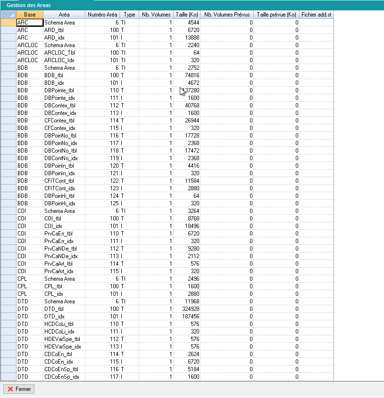
Task: Click the Nb. Volumes column header
Action: pyautogui.click(x=156, y=15)
